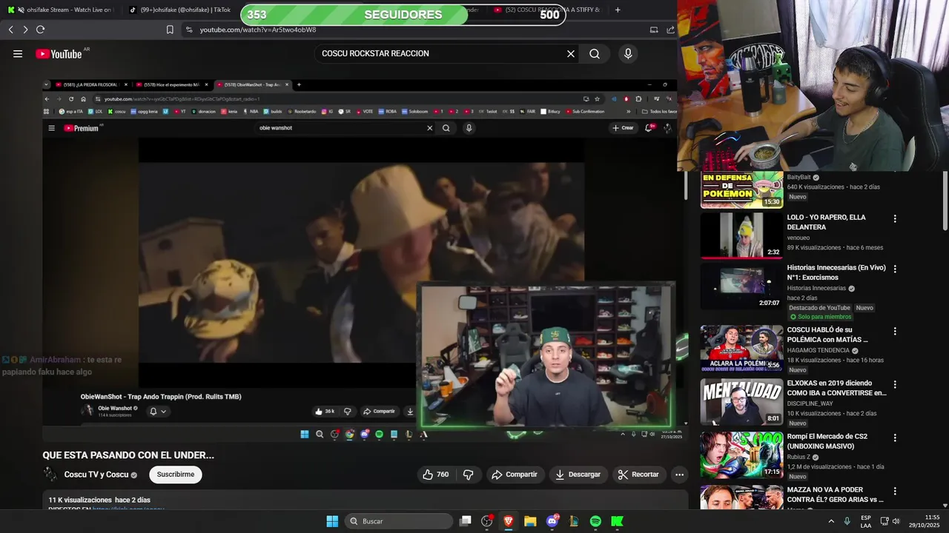Open File Explorer from taskbar
949x533 pixels.
(530, 521)
